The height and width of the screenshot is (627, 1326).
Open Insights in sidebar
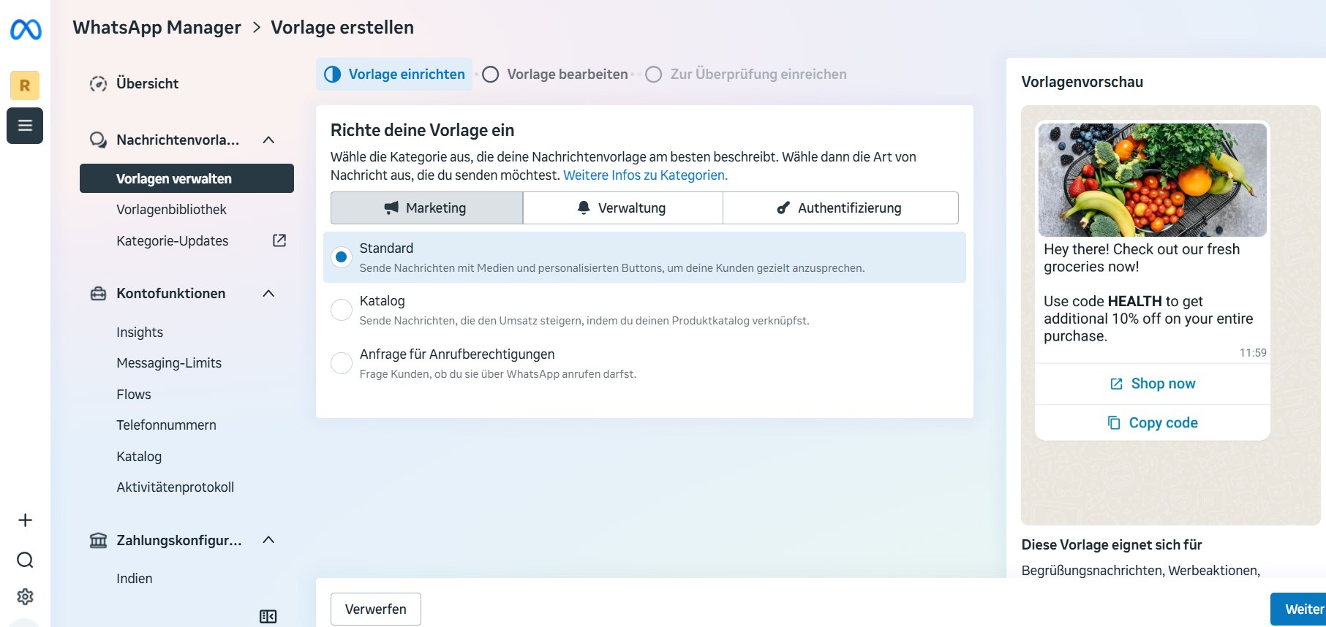click(140, 332)
